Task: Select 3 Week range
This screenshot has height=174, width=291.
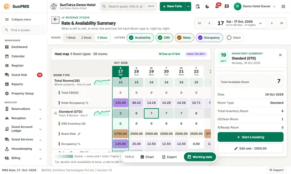Action: 102,38
